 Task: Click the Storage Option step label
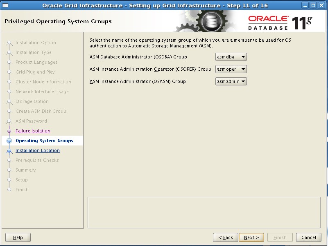32,101
